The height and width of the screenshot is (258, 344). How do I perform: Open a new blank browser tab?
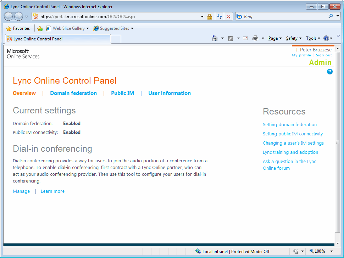116,39
